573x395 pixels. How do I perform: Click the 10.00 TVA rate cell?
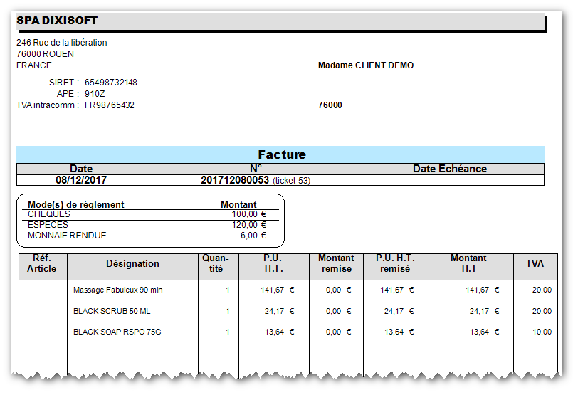(x=542, y=332)
